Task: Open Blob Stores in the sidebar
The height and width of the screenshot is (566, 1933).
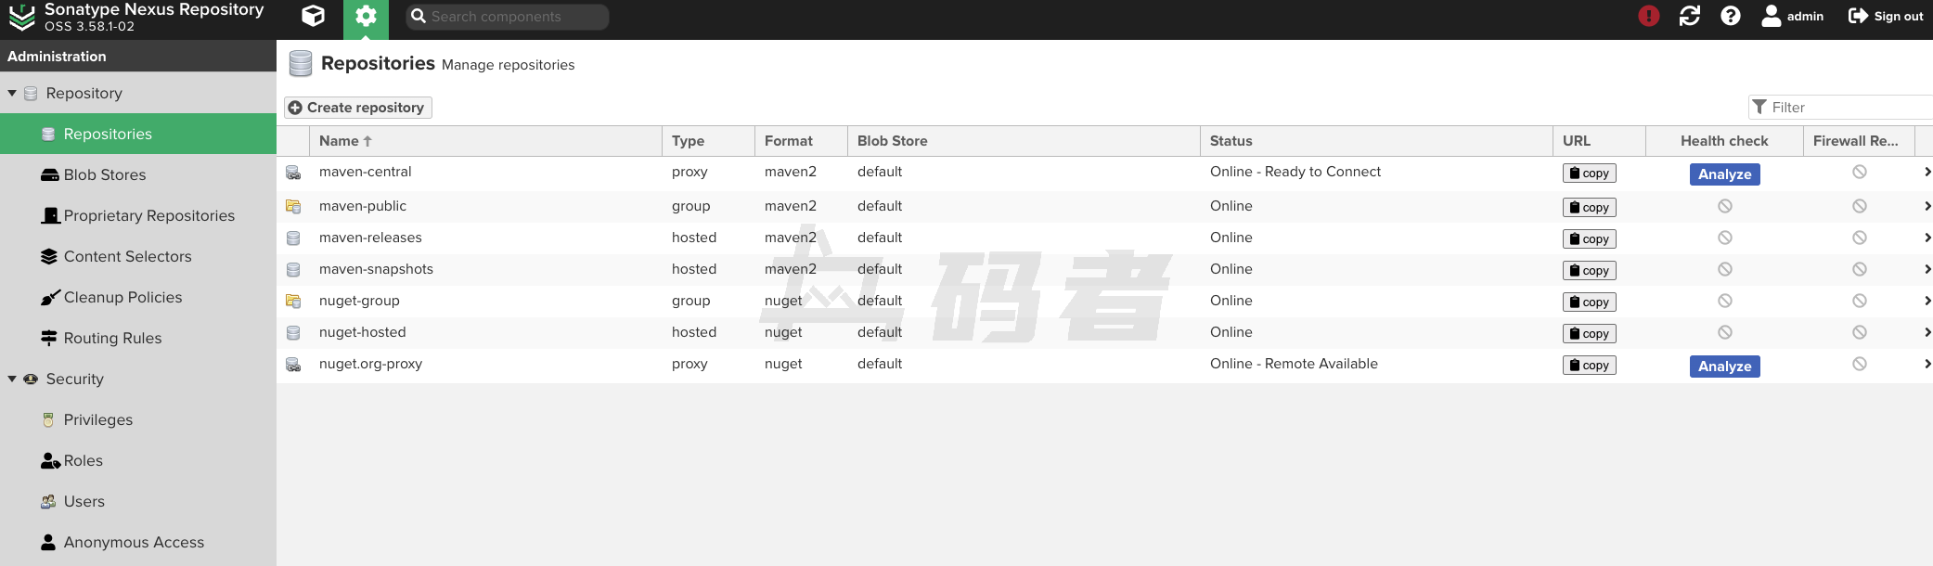Action: [x=104, y=175]
